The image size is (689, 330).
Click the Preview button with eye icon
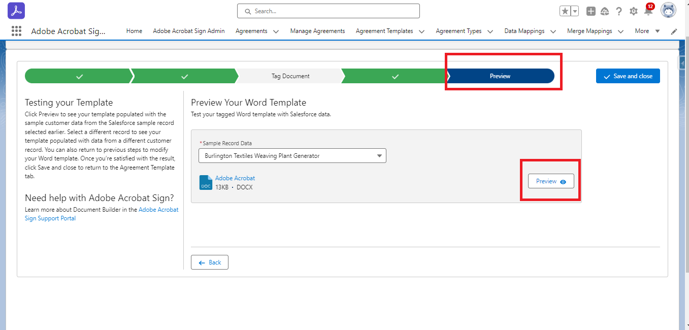click(x=551, y=181)
